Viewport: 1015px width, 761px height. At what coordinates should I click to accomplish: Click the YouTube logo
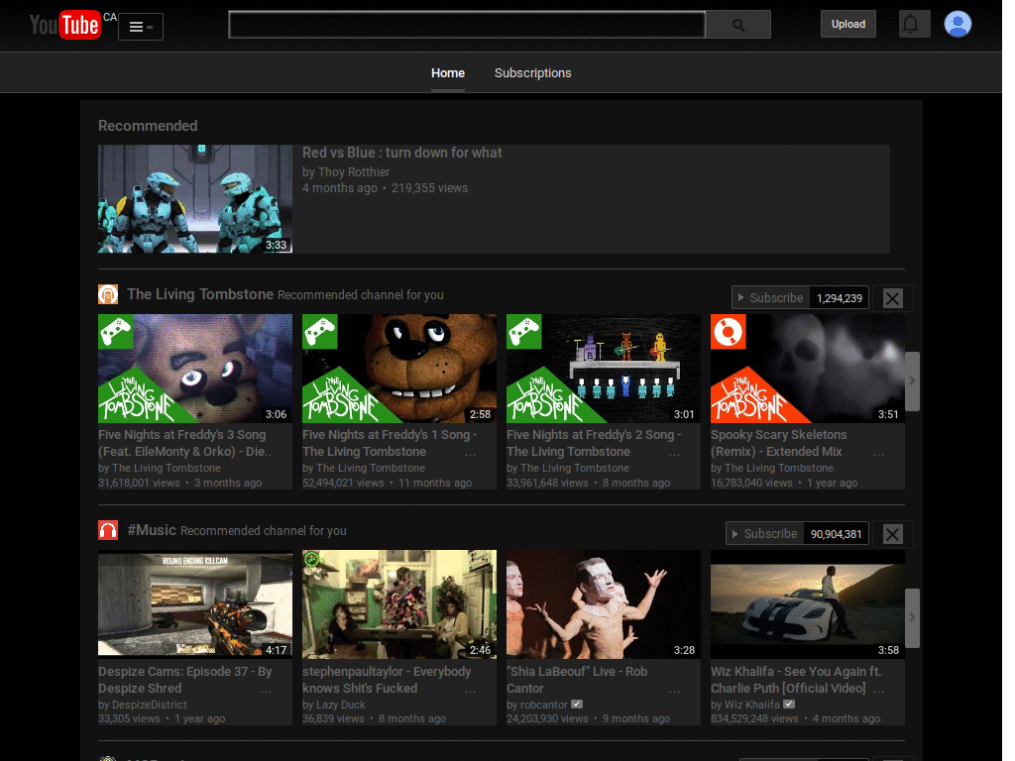tap(64, 25)
